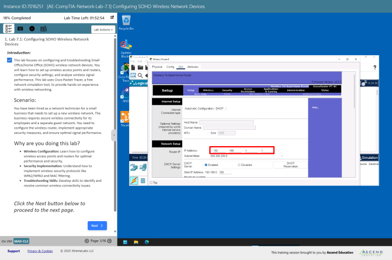
Task: Open the Updates Blocker desktop icon
Action: tap(126, 49)
